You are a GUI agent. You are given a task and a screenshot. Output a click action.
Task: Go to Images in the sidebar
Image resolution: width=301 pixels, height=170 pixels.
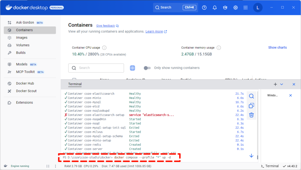22,37
